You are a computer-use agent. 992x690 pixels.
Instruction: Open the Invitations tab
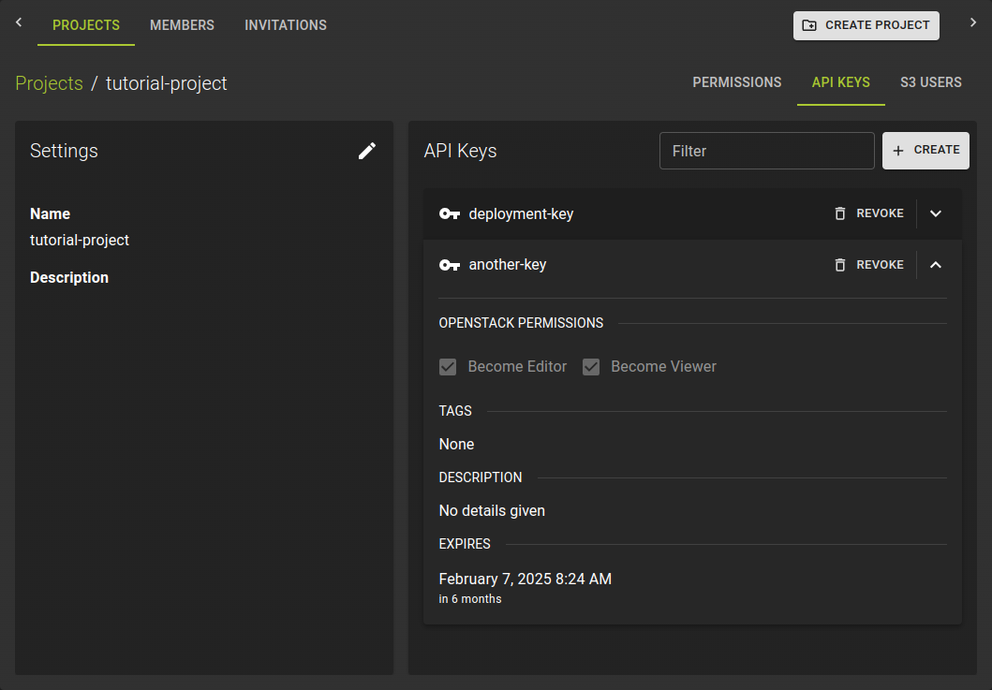(286, 25)
